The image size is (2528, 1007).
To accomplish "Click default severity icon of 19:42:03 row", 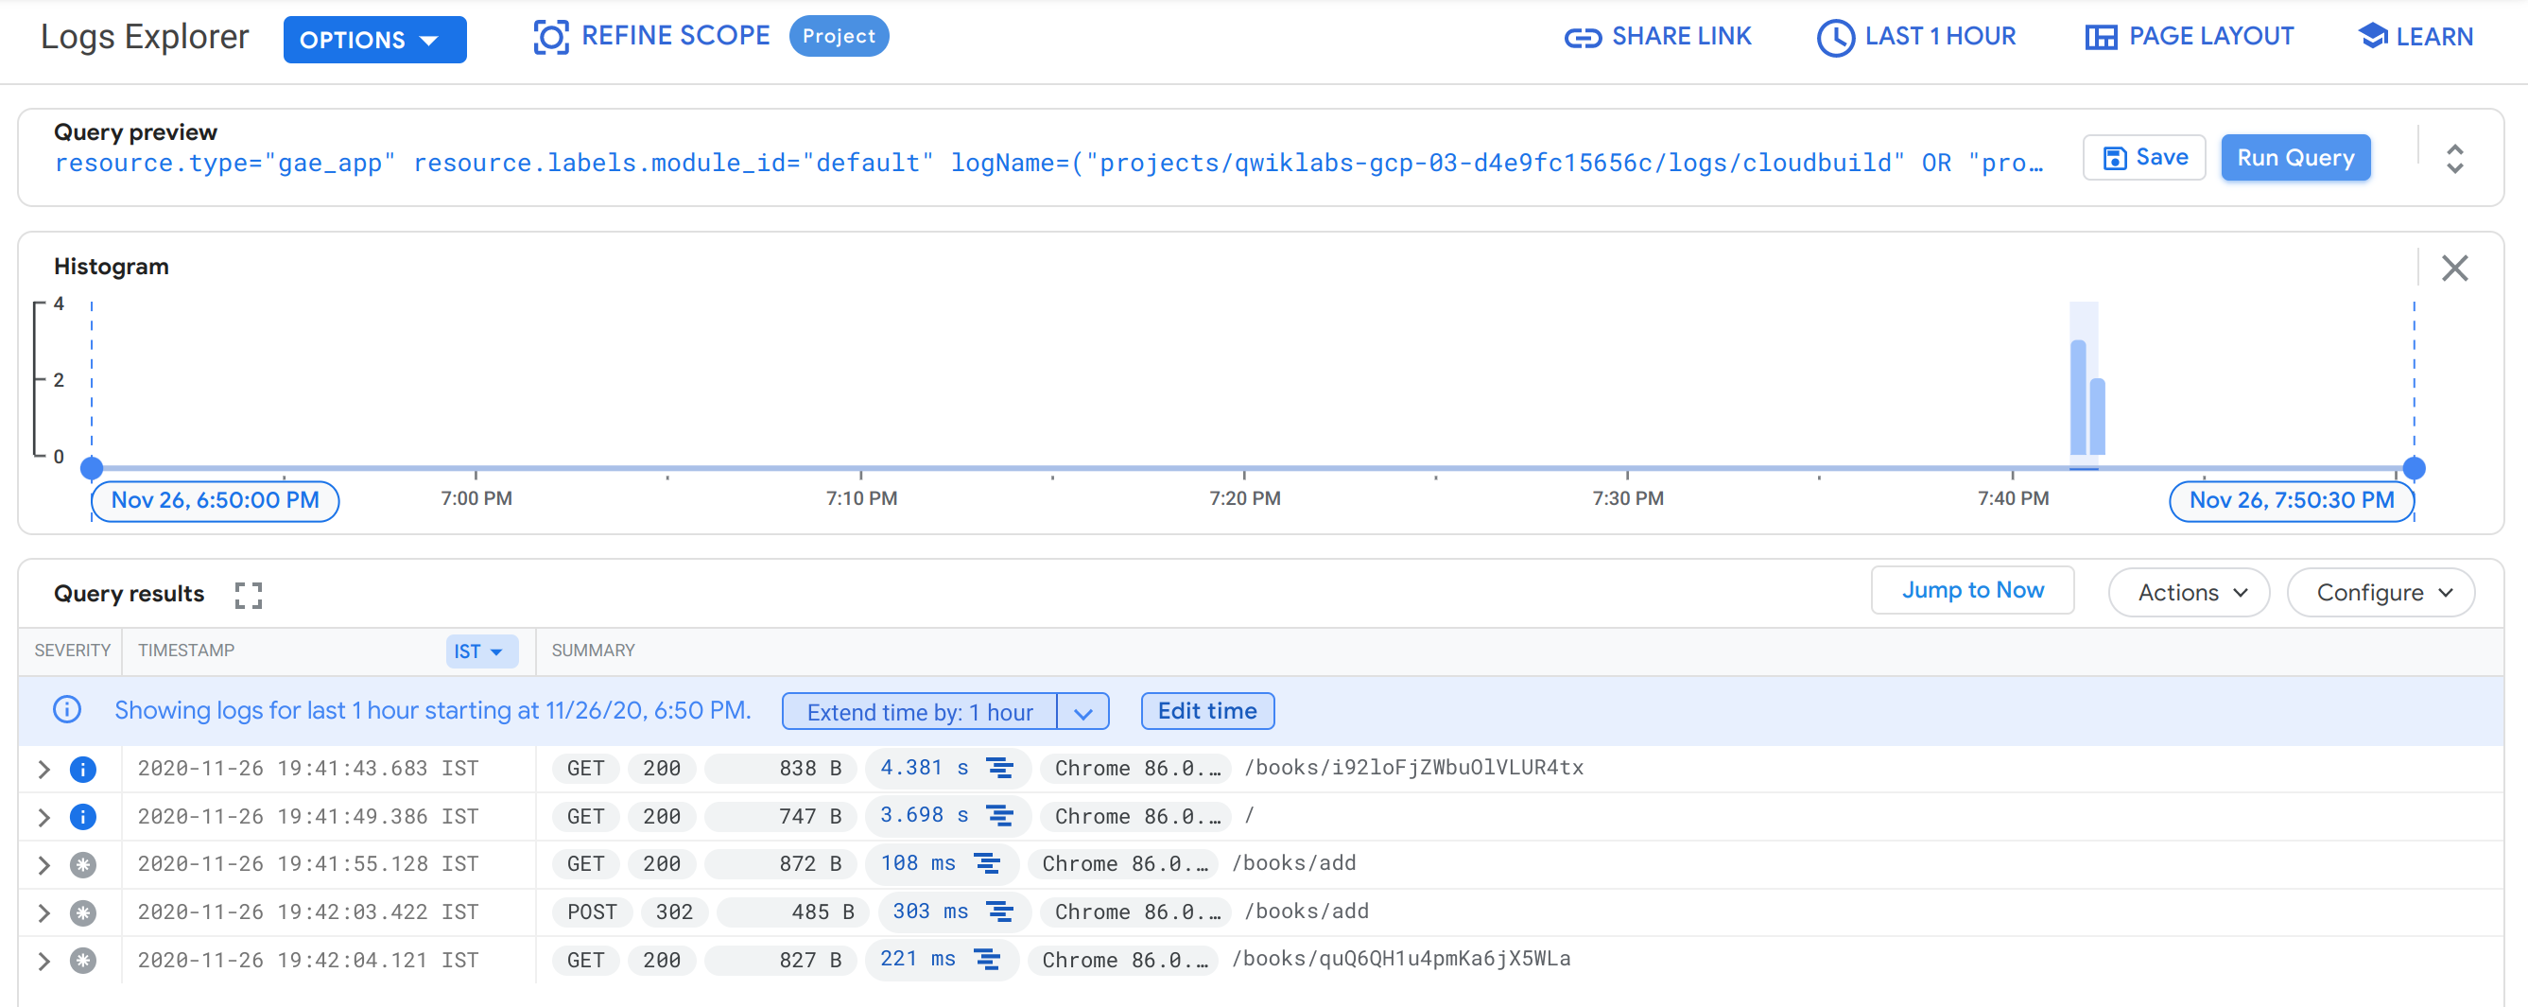I will point(83,912).
